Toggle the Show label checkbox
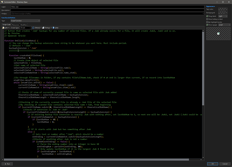Image resolution: width=232 pixels, height=167 pixels. click(207, 16)
